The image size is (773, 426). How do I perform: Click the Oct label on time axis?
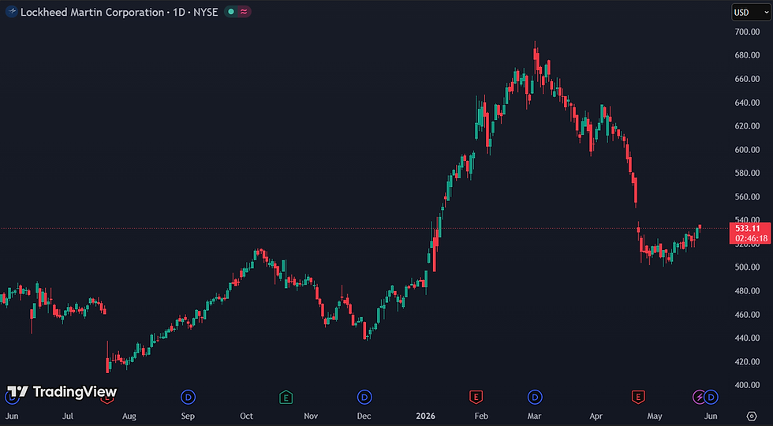coord(246,417)
